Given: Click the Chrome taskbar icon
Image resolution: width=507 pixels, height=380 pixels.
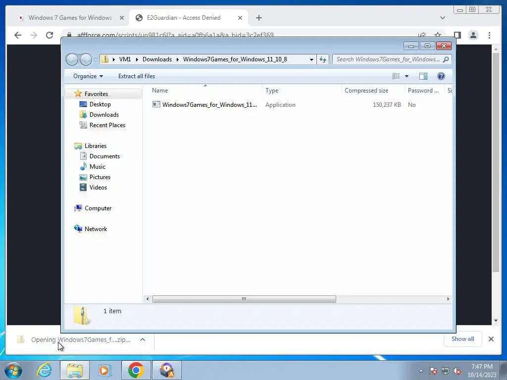Looking at the screenshot, I should tap(136, 370).
